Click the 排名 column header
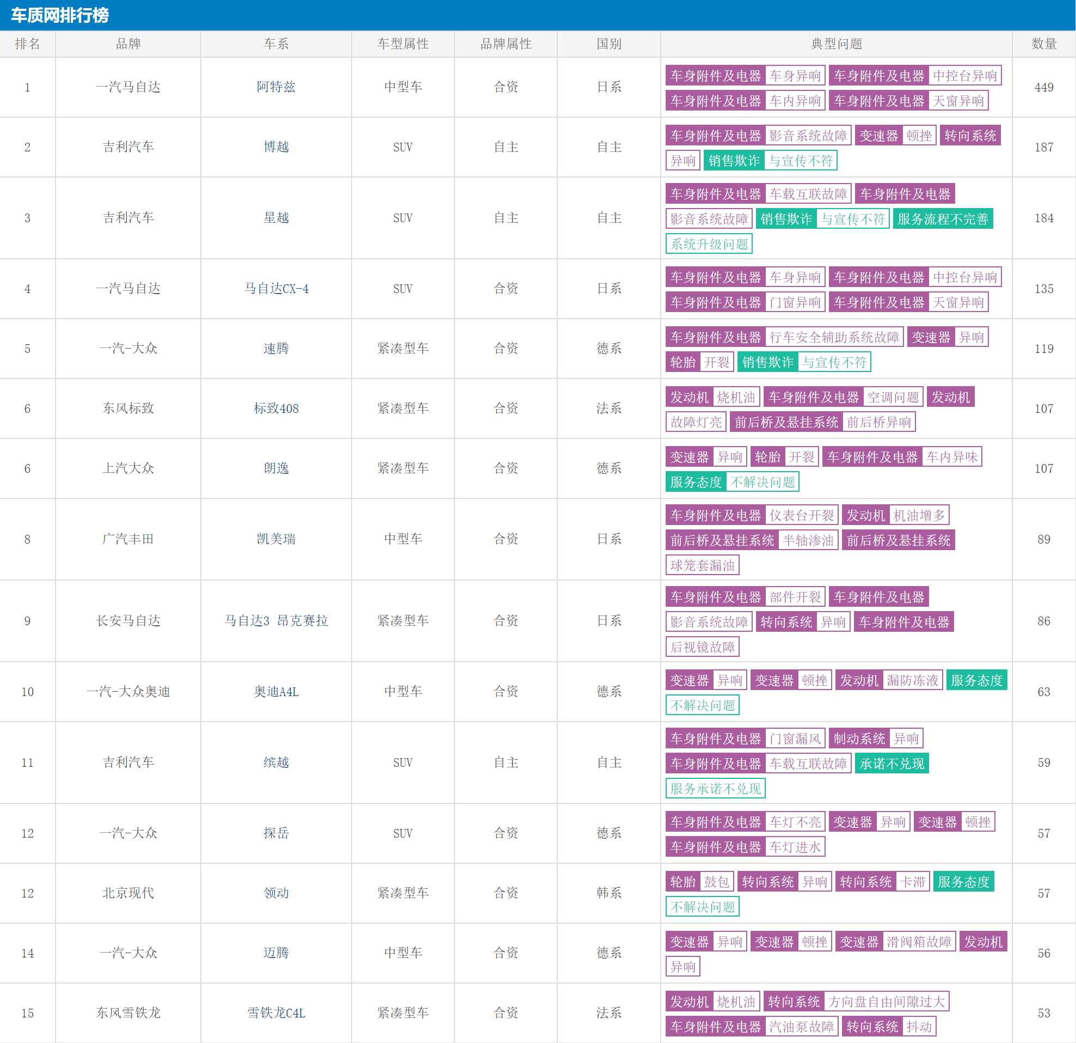 tap(27, 44)
